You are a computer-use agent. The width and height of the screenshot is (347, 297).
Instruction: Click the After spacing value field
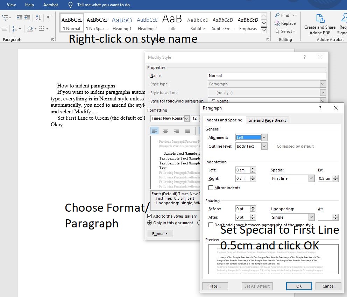[243, 217]
